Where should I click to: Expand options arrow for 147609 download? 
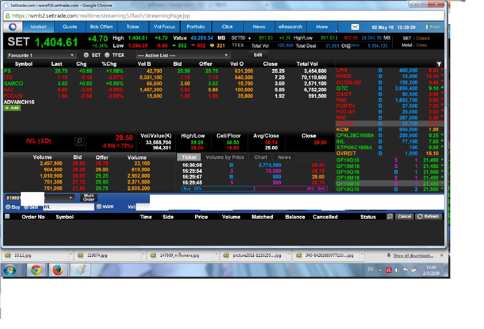pos(216,255)
